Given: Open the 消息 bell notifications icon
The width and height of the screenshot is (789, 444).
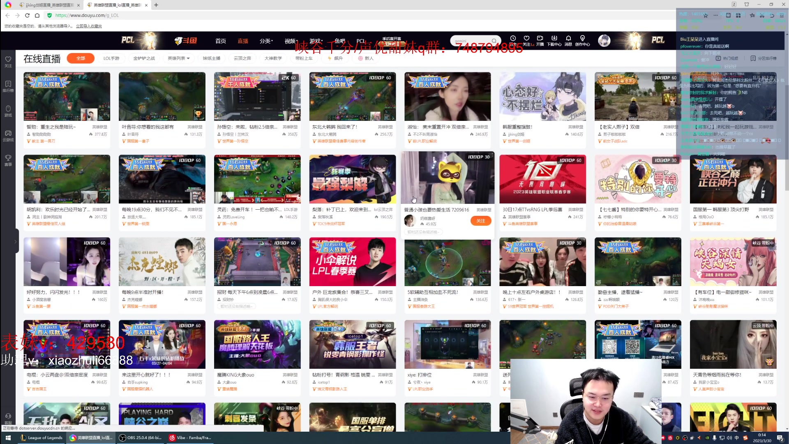Looking at the screenshot, I should point(568,39).
